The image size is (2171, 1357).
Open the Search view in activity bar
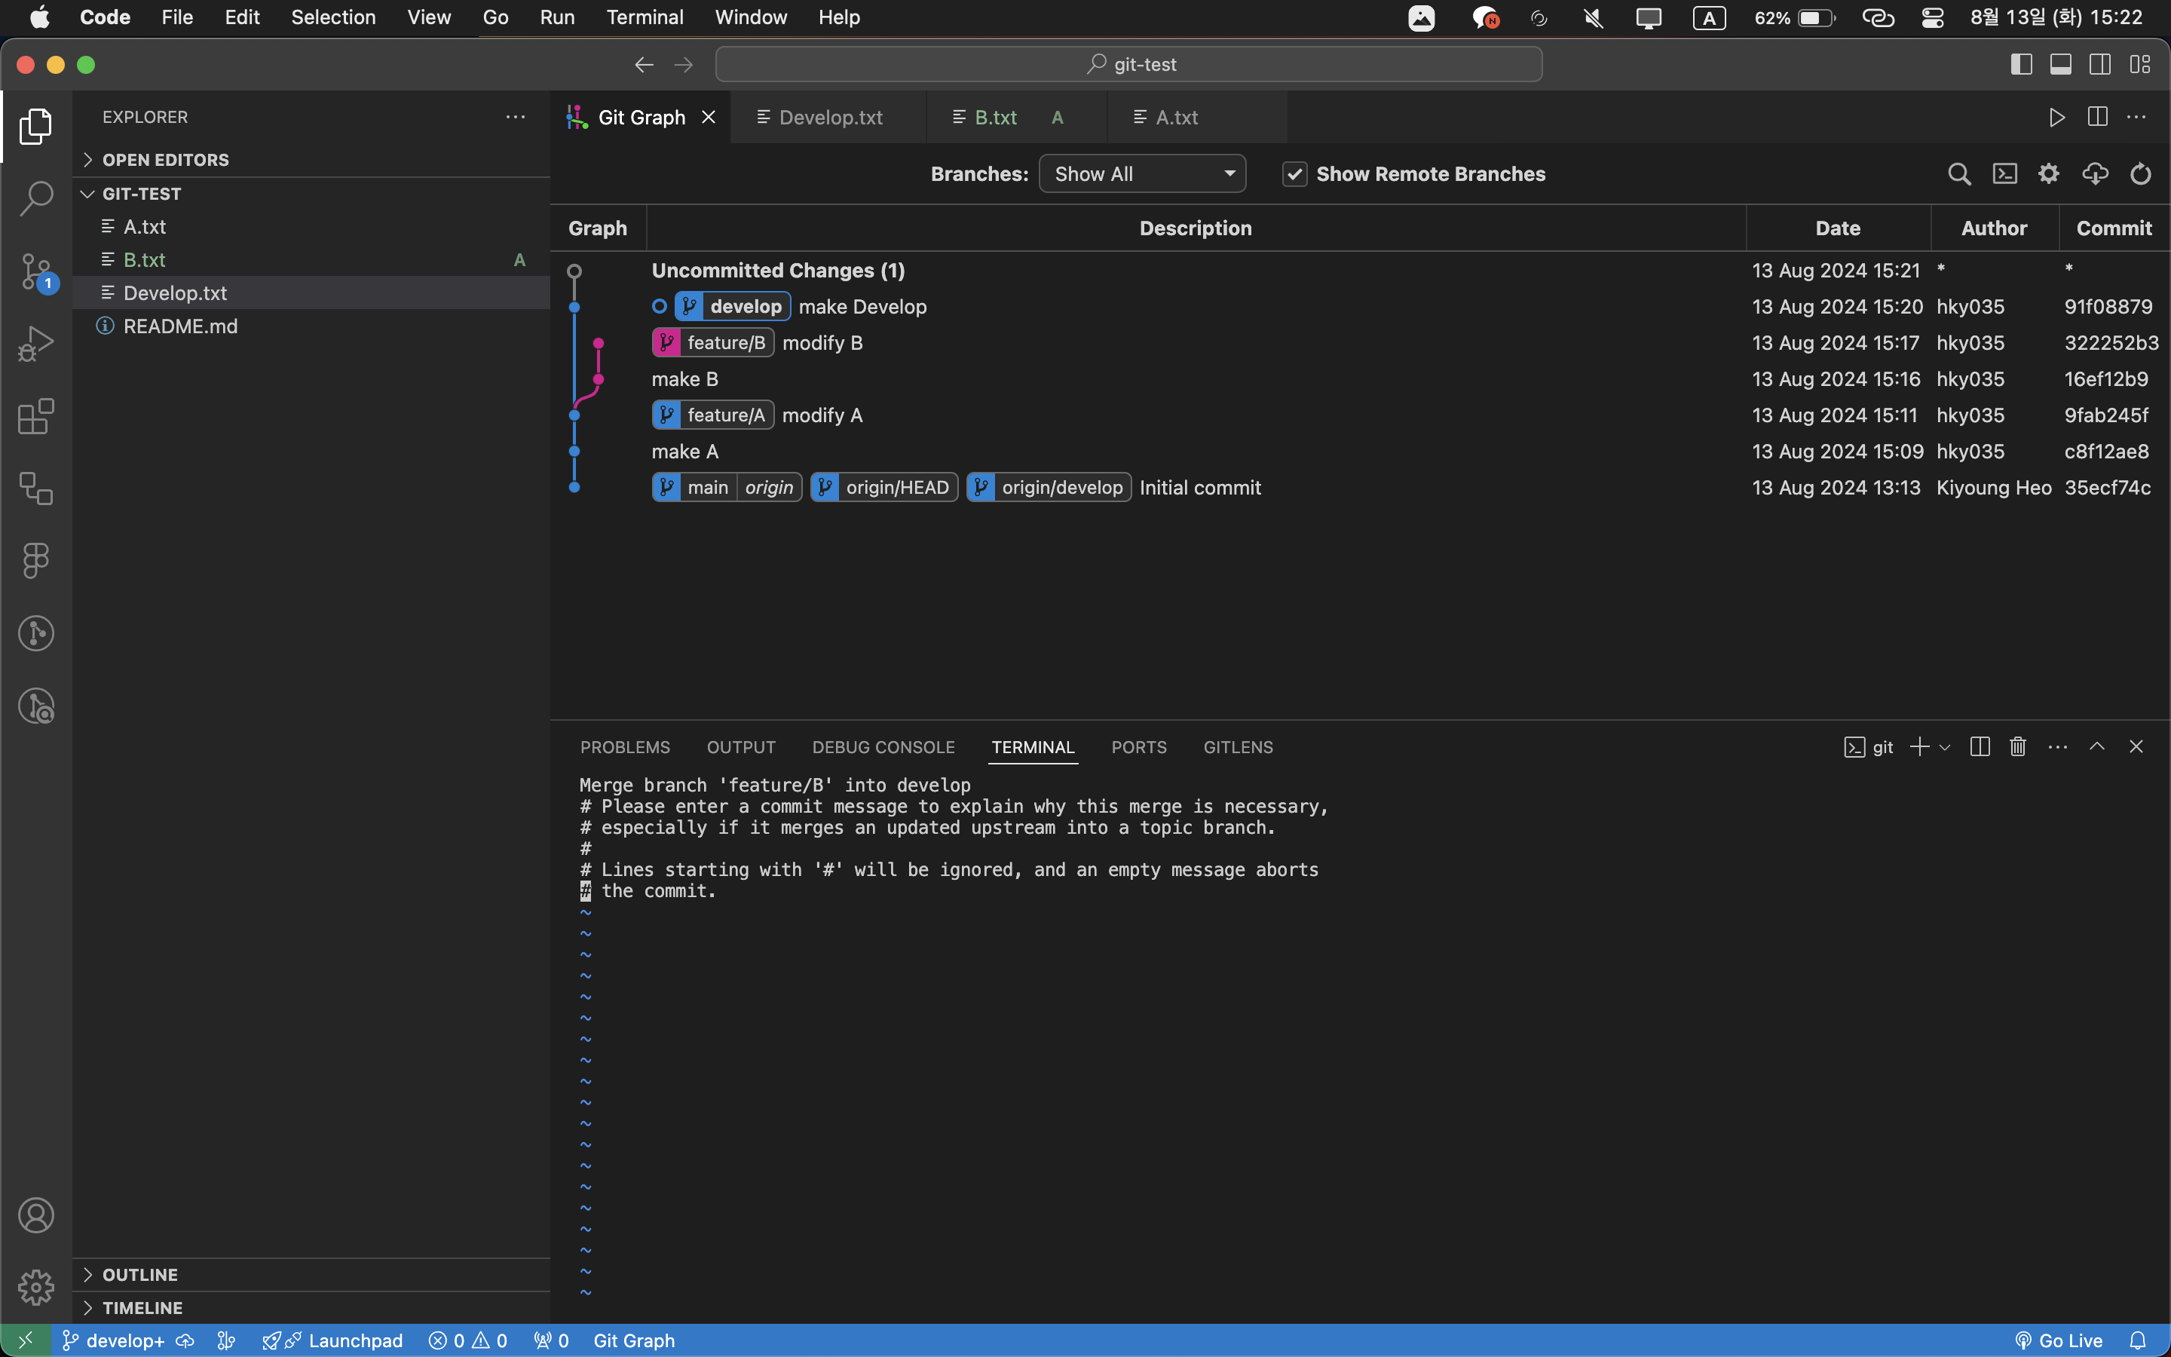36,198
